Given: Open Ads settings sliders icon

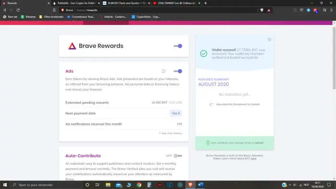Looking at the screenshot, I should pyautogui.click(x=164, y=71).
